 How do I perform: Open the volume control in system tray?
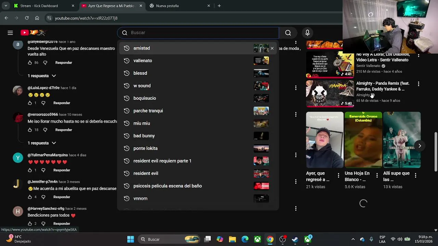(x=400, y=240)
